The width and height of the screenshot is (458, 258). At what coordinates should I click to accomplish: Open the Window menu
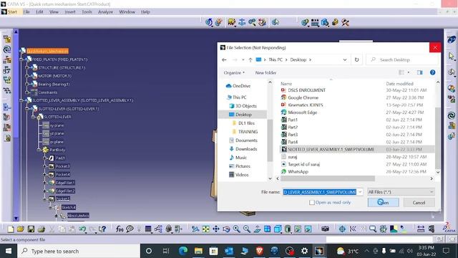pos(127,11)
